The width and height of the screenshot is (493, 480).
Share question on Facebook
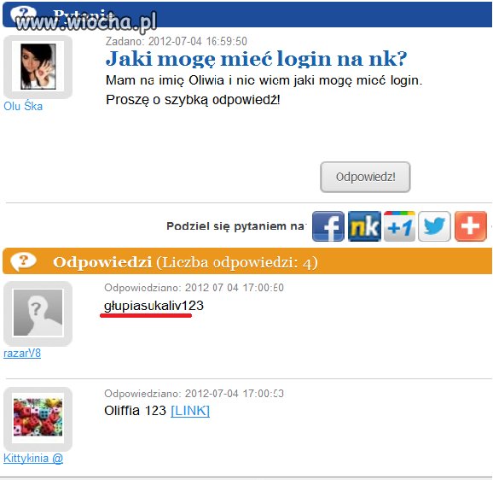(x=328, y=226)
